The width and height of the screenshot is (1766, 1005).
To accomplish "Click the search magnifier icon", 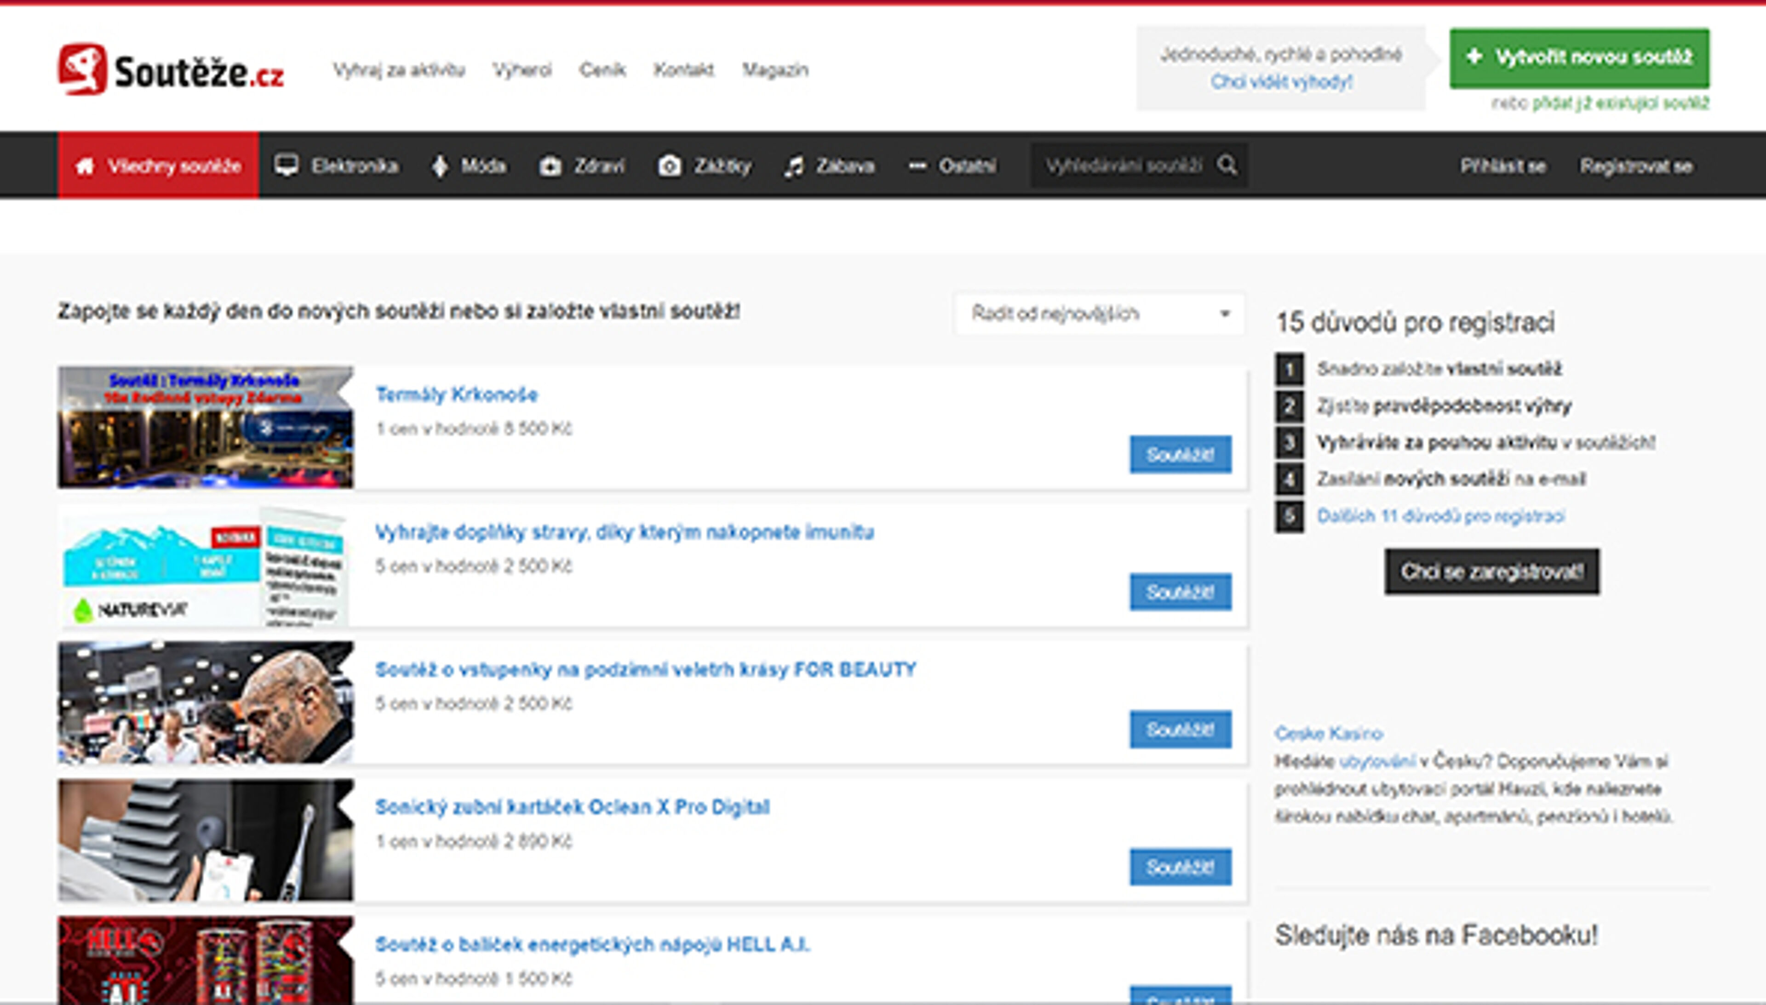I will (1227, 165).
